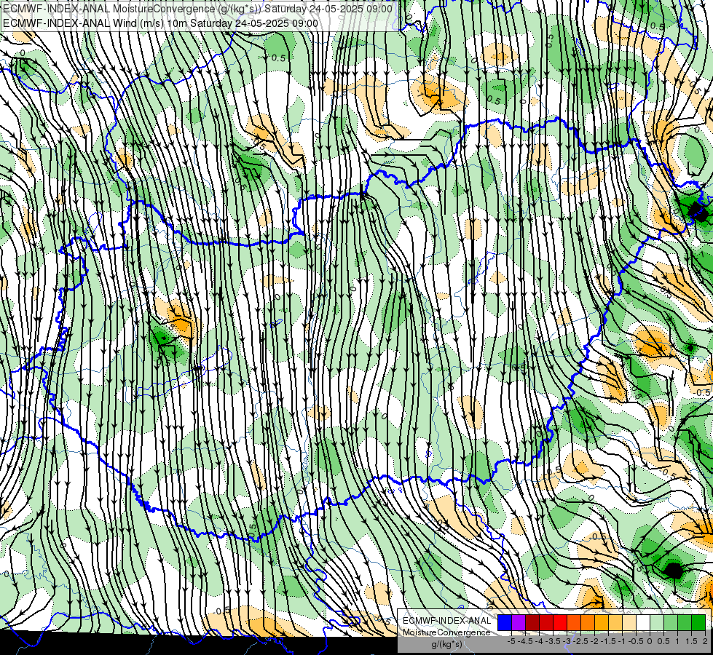The height and width of the screenshot is (655, 713).
Task: Pick legend swatch between 0.5 and 1
Action: click(671, 623)
